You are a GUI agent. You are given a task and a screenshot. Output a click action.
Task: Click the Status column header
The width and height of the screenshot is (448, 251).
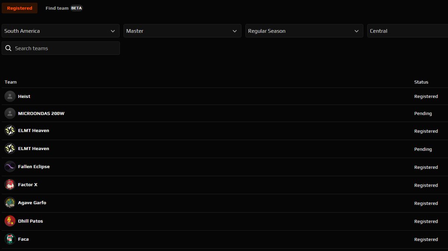click(421, 82)
